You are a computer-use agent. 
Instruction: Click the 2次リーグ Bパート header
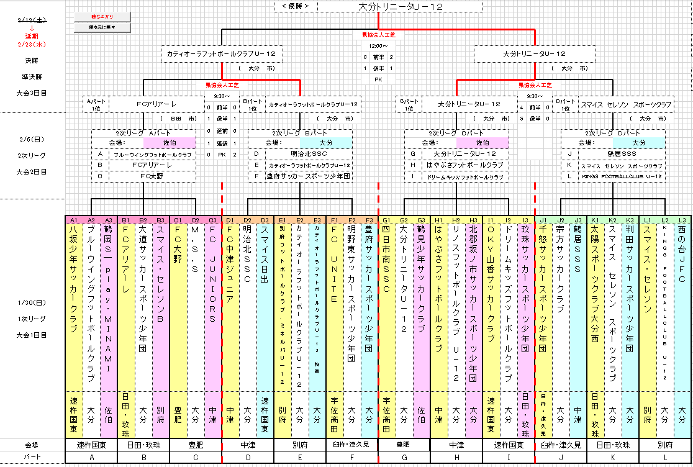pos(300,133)
